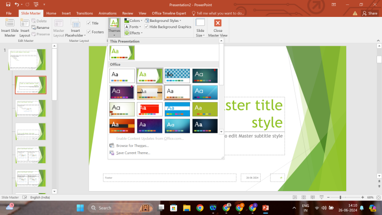Open Browse for Themes
The width and height of the screenshot is (382, 215).
(132, 145)
